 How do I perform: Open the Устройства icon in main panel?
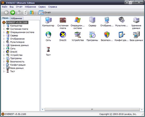(x=78, y=35)
